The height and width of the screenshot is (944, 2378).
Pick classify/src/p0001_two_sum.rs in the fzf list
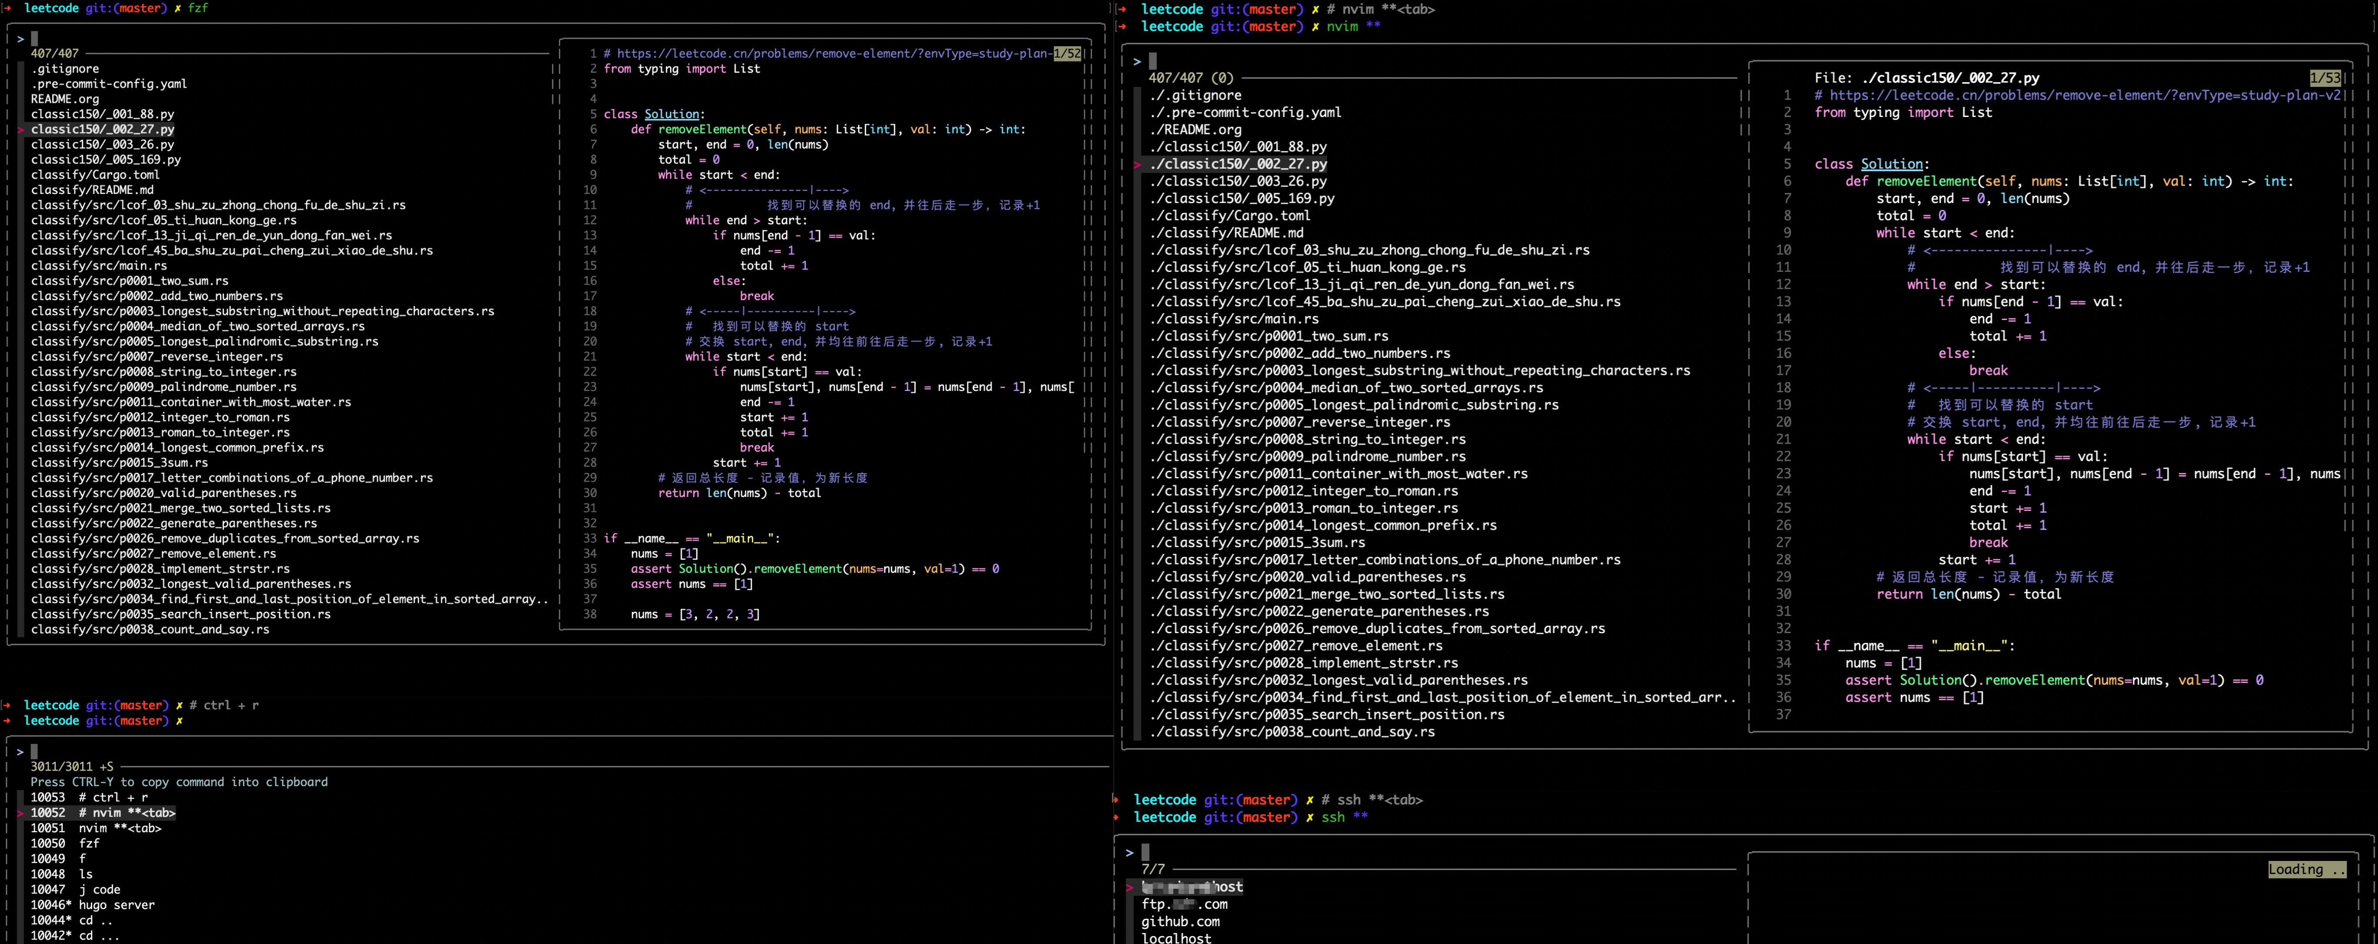click(x=129, y=280)
